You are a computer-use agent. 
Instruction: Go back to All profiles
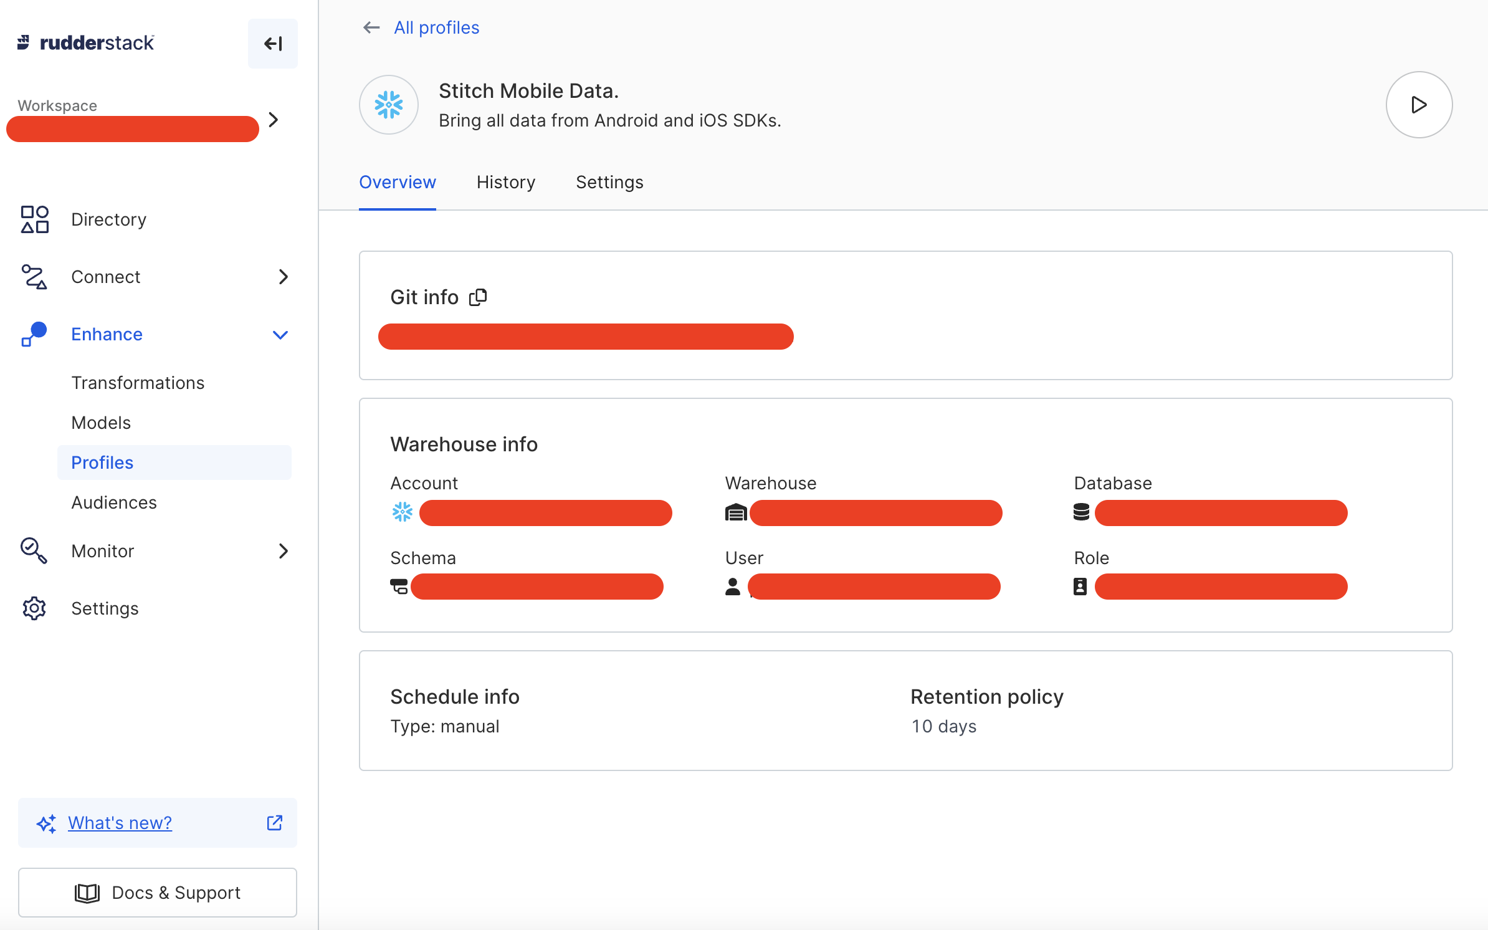pyautogui.click(x=437, y=27)
